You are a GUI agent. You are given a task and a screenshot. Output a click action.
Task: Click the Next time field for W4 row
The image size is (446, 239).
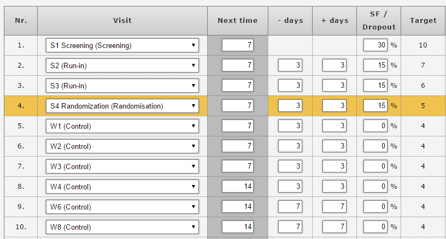pos(238,187)
